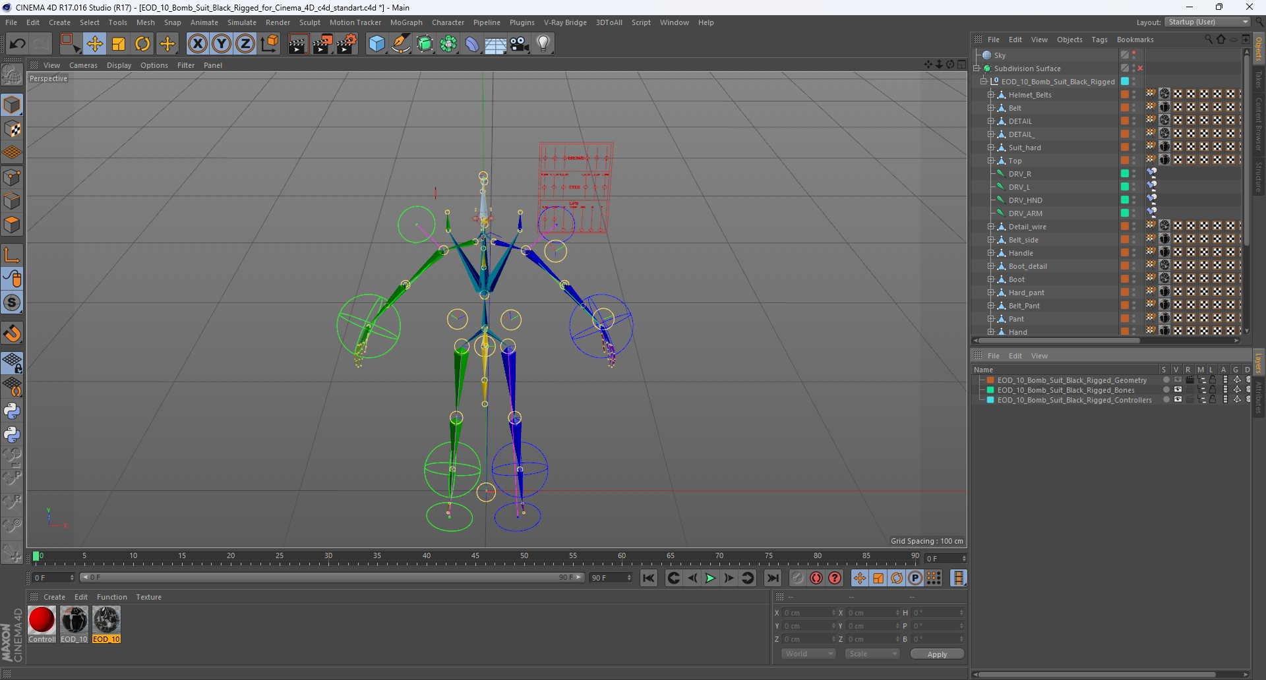This screenshot has width=1266, height=680.
Task: Add a light object
Action: [x=543, y=44]
